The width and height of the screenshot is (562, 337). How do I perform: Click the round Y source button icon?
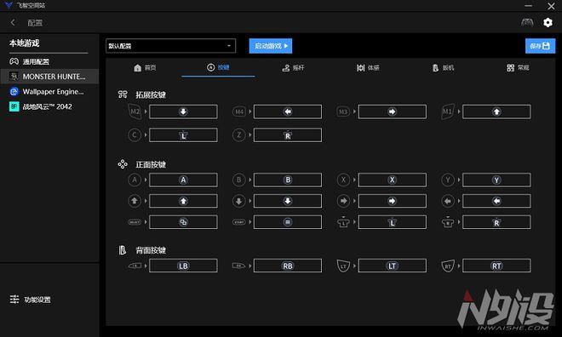[x=448, y=180]
